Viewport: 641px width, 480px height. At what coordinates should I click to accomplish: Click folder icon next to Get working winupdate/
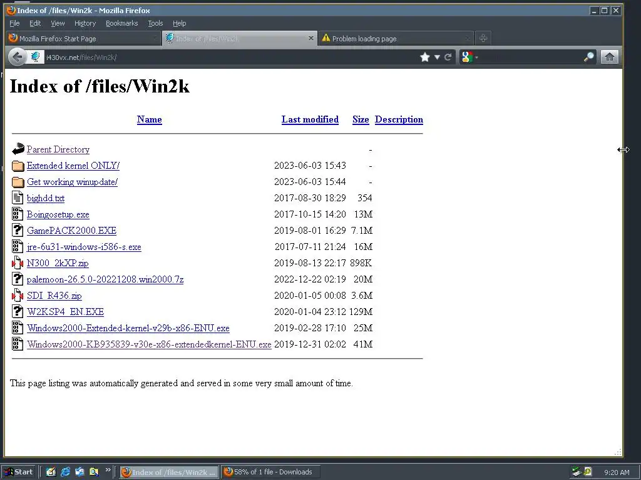18,182
